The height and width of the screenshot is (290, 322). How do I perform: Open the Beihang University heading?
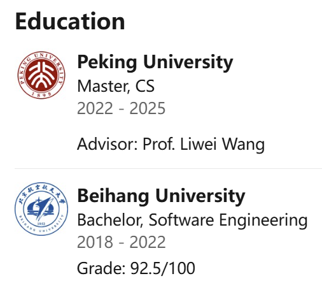click(x=161, y=196)
